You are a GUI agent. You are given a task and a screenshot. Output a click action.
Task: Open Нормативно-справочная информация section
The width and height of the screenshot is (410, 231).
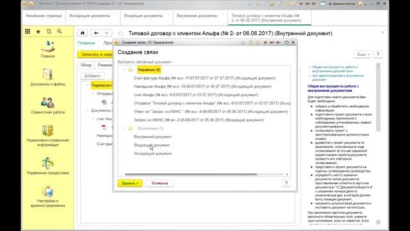[48, 135]
